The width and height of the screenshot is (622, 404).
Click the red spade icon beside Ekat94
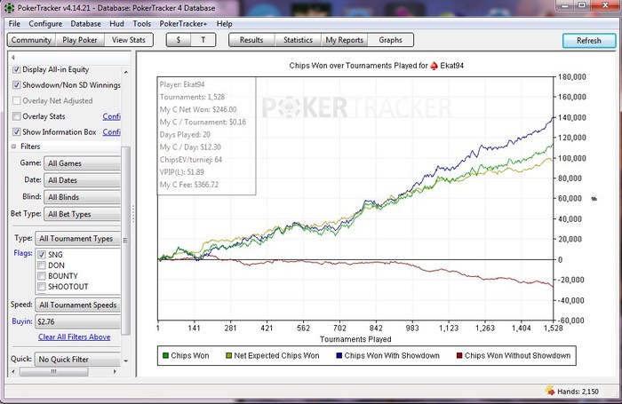pyautogui.click(x=434, y=66)
